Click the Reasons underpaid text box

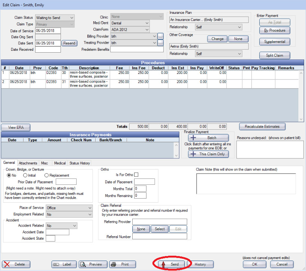pyautogui.click(x=270, y=150)
